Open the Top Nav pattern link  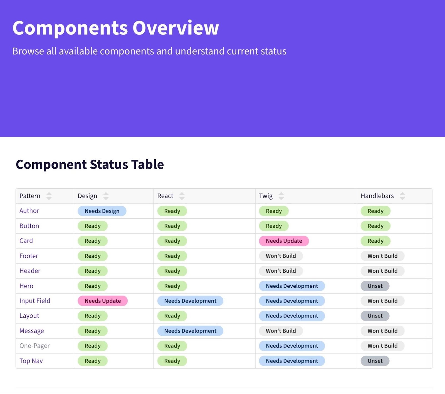click(x=31, y=361)
